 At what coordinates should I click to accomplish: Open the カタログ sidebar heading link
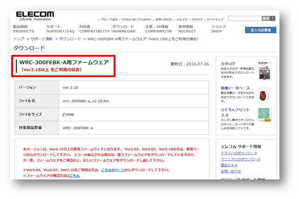click(x=228, y=64)
